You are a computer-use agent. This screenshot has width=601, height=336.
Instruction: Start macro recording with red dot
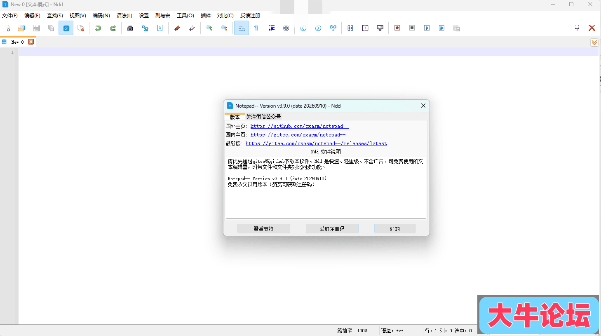(x=397, y=28)
